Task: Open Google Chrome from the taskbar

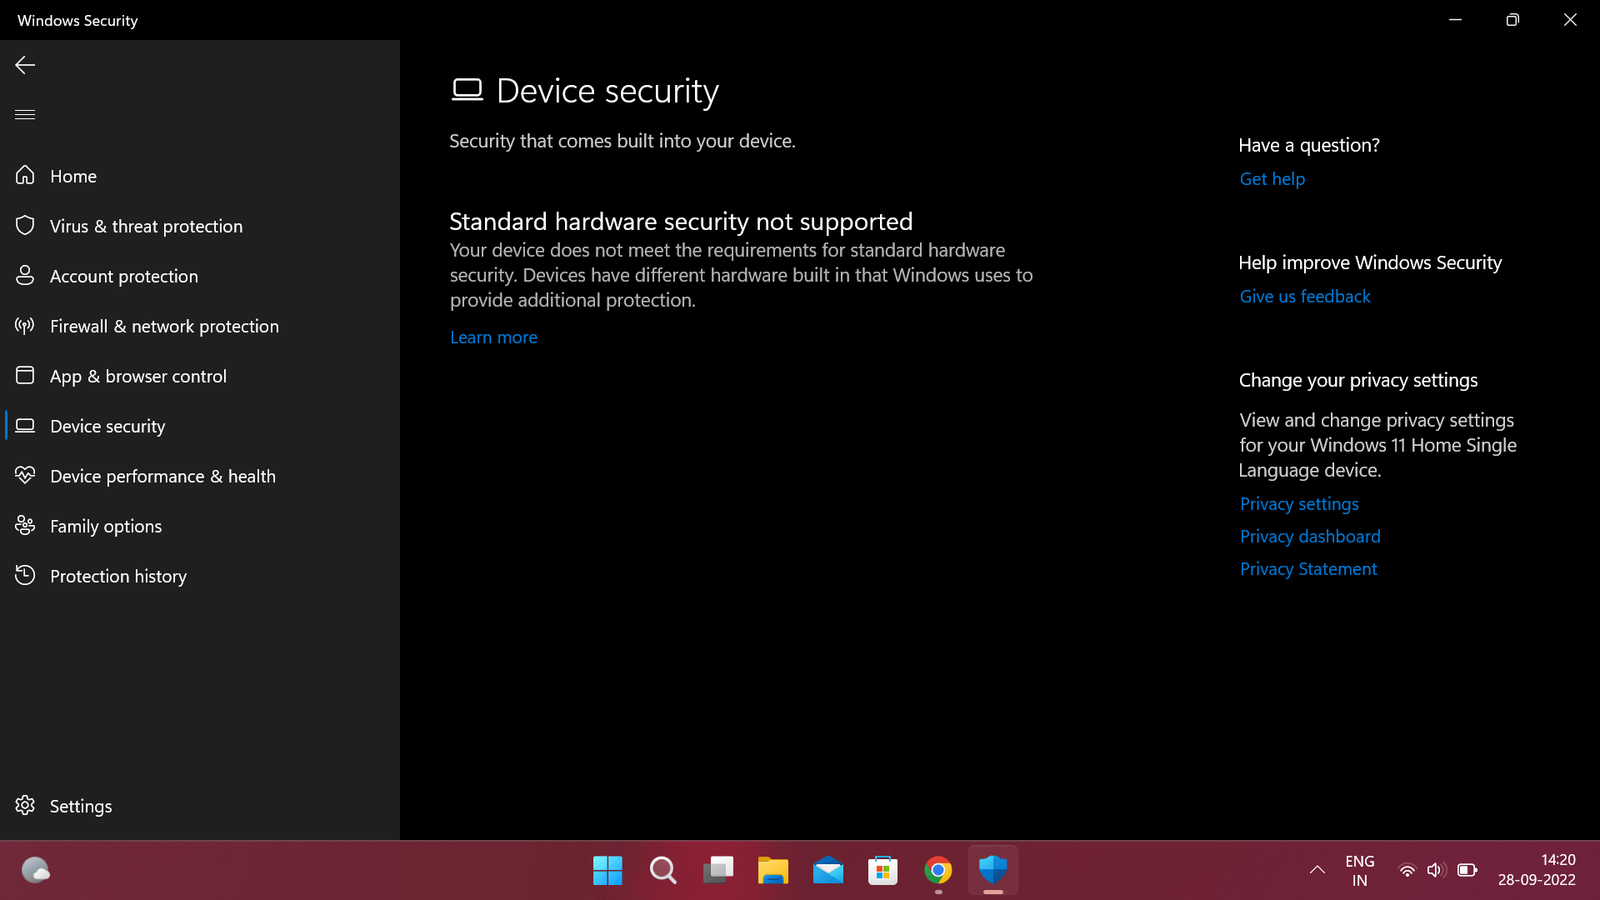Action: [x=937, y=871]
